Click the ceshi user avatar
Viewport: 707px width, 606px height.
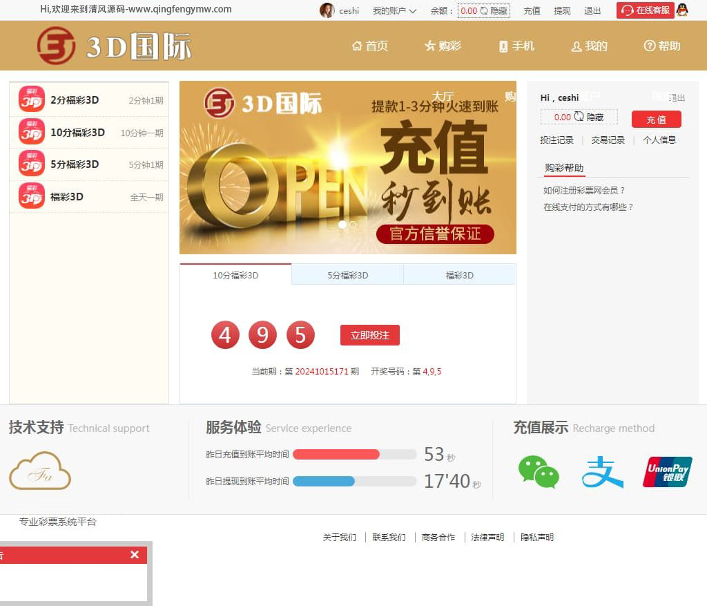click(327, 10)
